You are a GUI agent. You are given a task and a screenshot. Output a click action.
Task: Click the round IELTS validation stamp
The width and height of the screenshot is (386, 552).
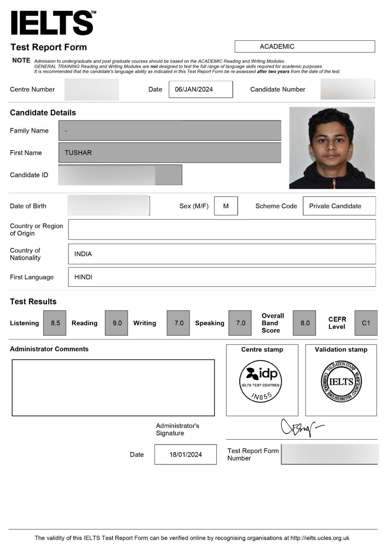pos(341,382)
